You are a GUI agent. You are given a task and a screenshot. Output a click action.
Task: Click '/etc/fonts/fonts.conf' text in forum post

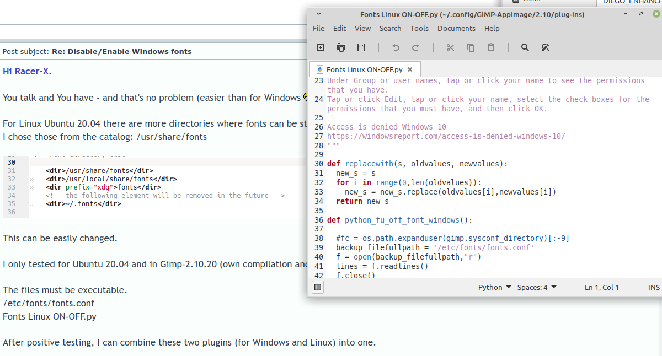pos(49,303)
